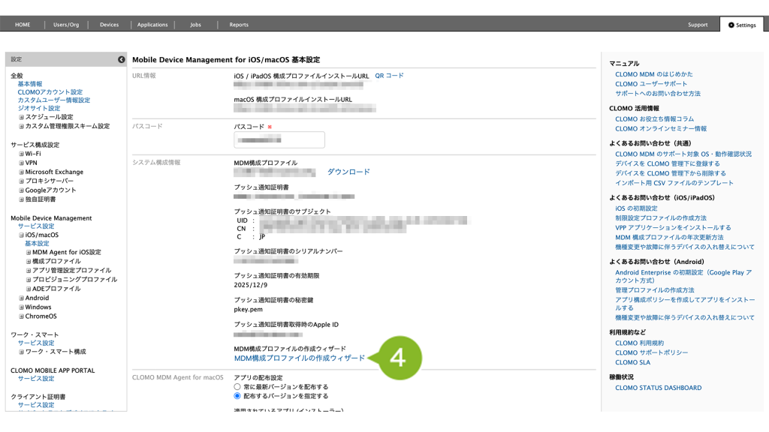Go to the Applications tab
Image resolution: width=769 pixels, height=432 pixels.
click(152, 25)
